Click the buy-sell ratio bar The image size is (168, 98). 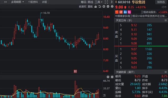[x=141, y=46]
